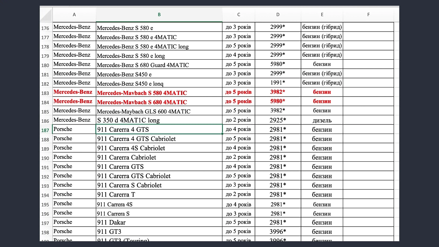
Task: Select row 176 via its row header
Action: coord(46,28)
